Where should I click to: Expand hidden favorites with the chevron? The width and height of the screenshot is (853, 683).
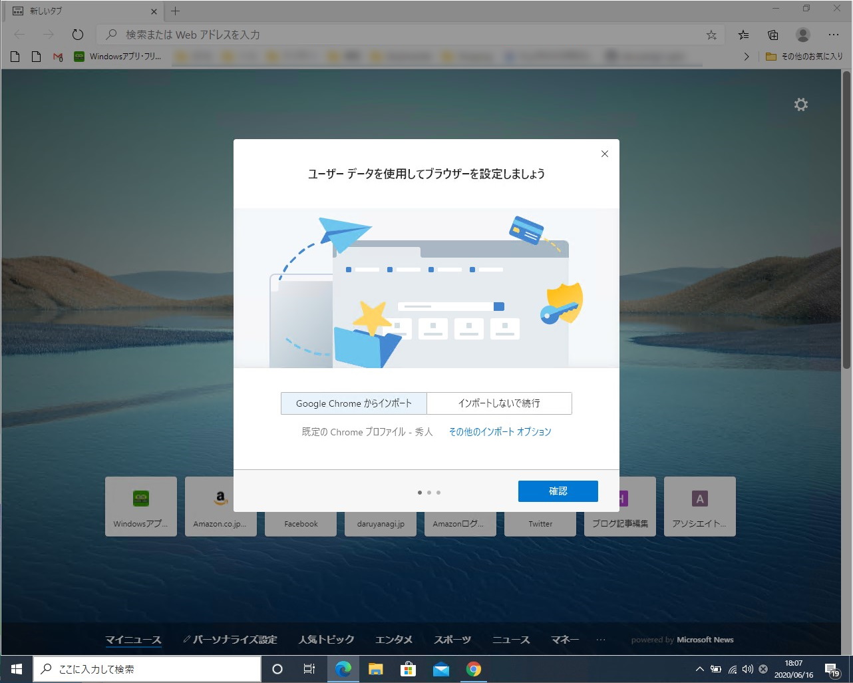coord(746,57)
